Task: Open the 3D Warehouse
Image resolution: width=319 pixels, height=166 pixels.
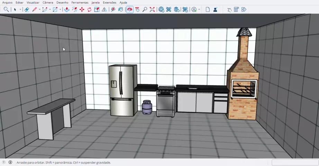Action: 161,10
